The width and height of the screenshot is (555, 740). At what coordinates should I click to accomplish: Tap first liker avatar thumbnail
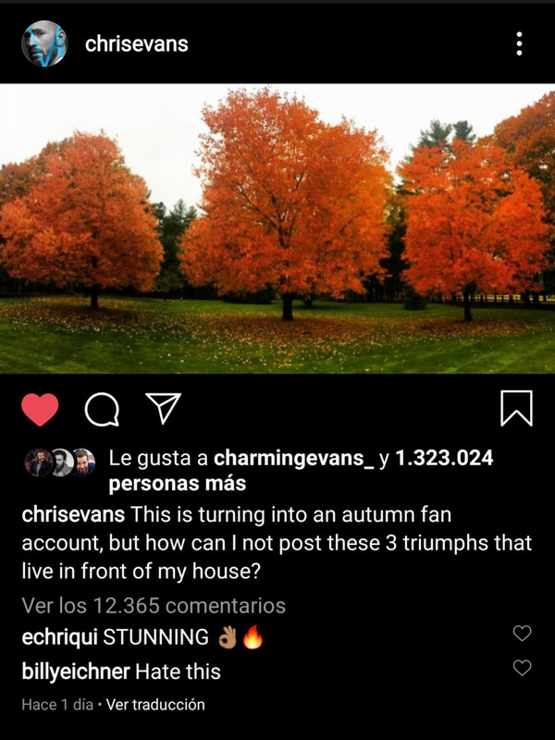point(38,462)
